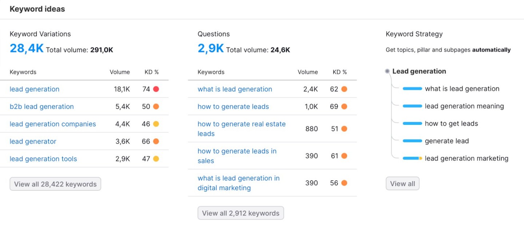Open b2b lead generation keyword
The width and height of the screenshot is (524, 227).
click(41, 107)
